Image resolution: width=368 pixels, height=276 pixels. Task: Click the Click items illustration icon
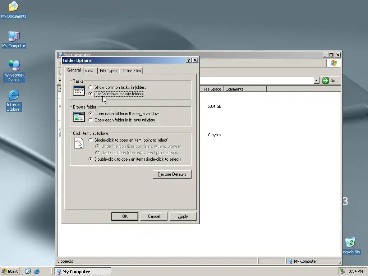pos(79,143)
